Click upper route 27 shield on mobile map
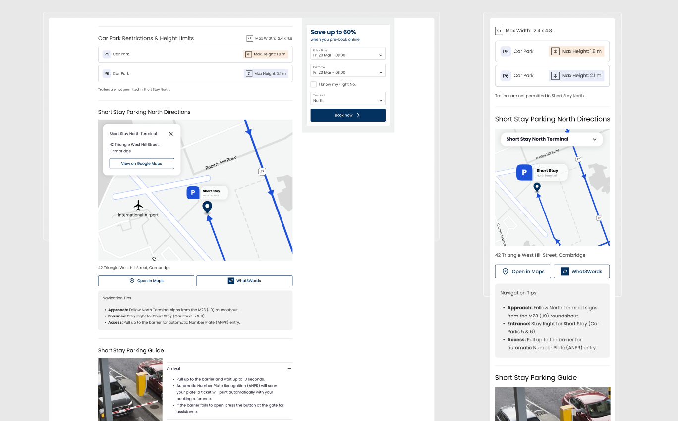This screenshot has height=421, width=678. coord(578,159)
